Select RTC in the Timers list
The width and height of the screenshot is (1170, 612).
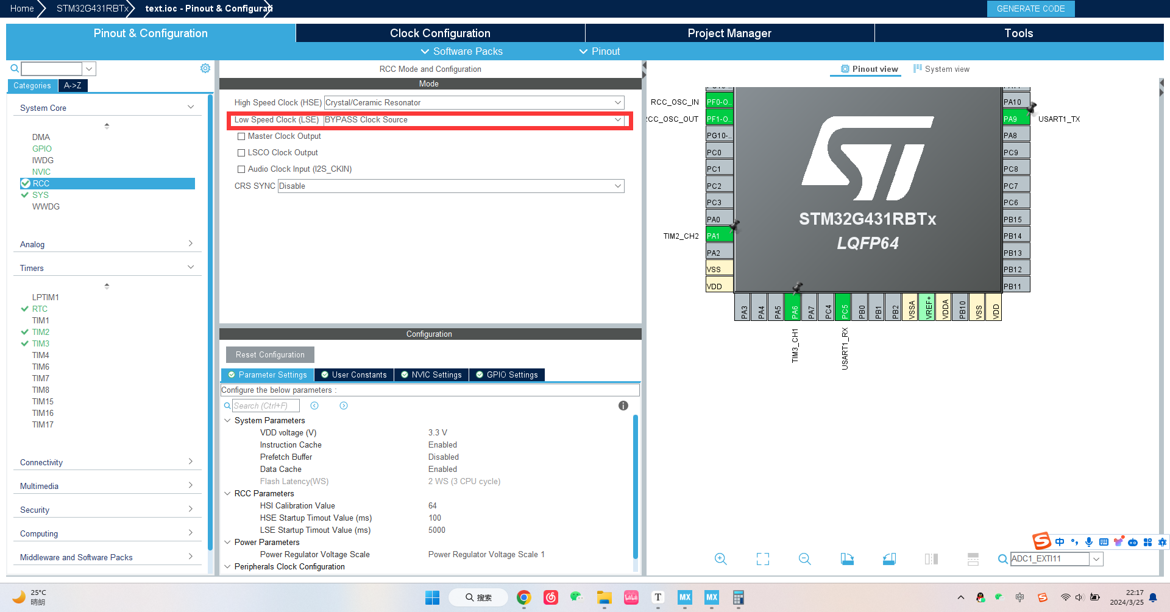[x=40, y=309]
